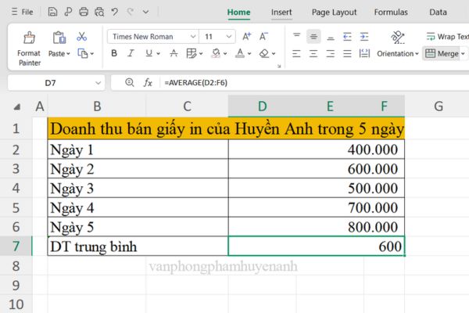This screenshot has width=469, height=313.
Task: Expand the Borders options arrow
Action: (201, 54)
